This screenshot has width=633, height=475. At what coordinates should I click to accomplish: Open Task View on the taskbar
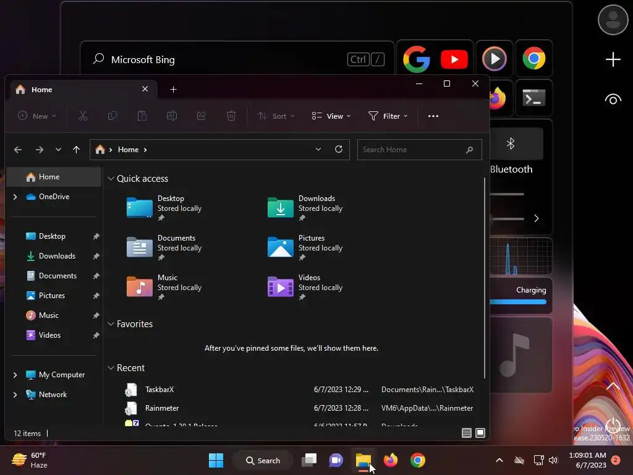click(x=309, y=460)
